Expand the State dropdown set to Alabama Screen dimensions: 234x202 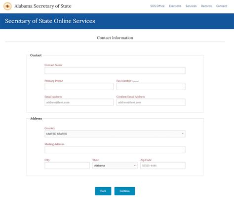click(x=115, y=166)
